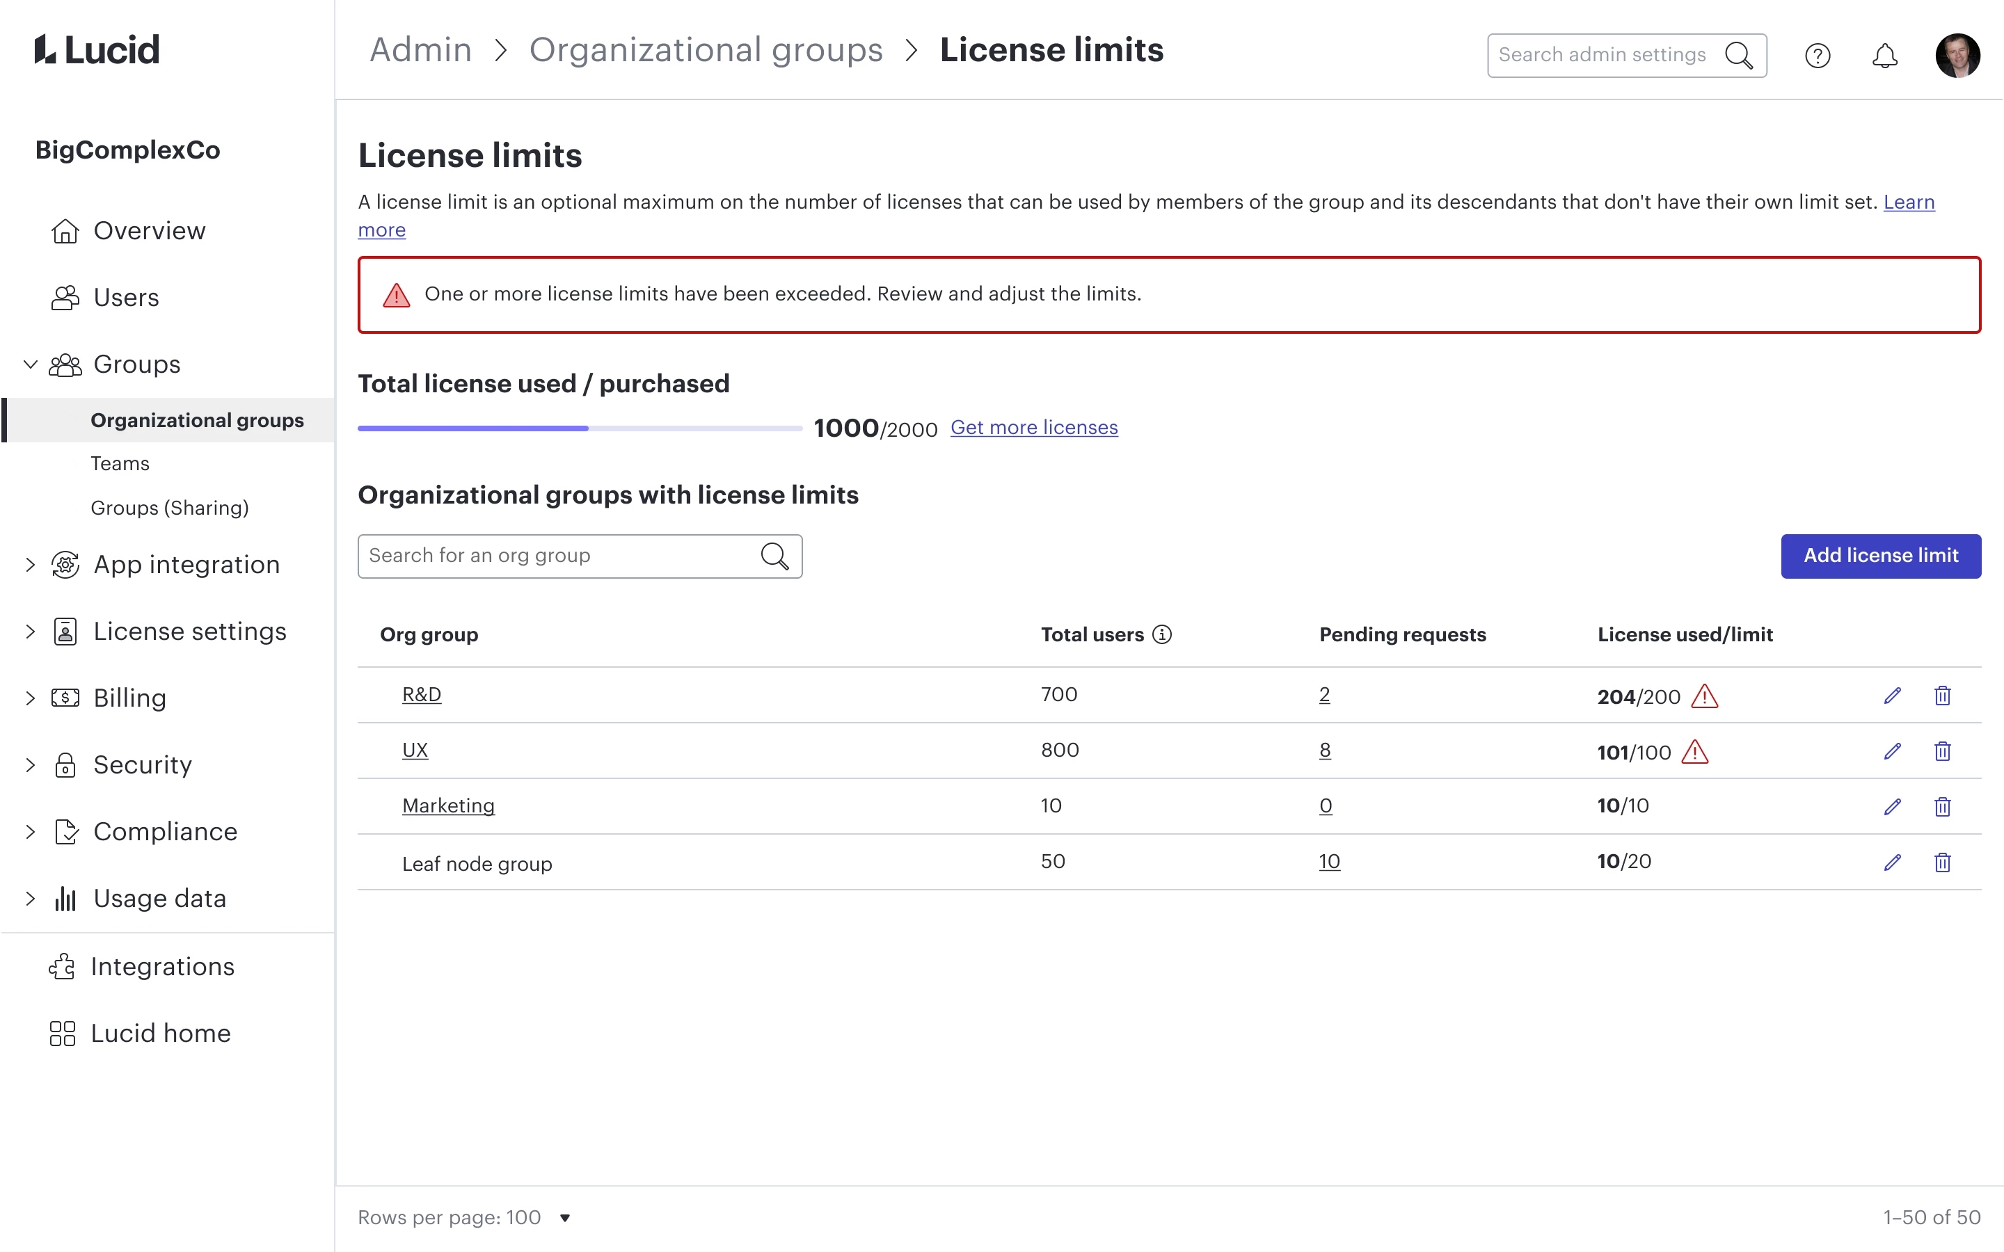This screenshot has width=2004, height=1252.
Task: Click the Admin breadcrumb
Action: point(421,49)
